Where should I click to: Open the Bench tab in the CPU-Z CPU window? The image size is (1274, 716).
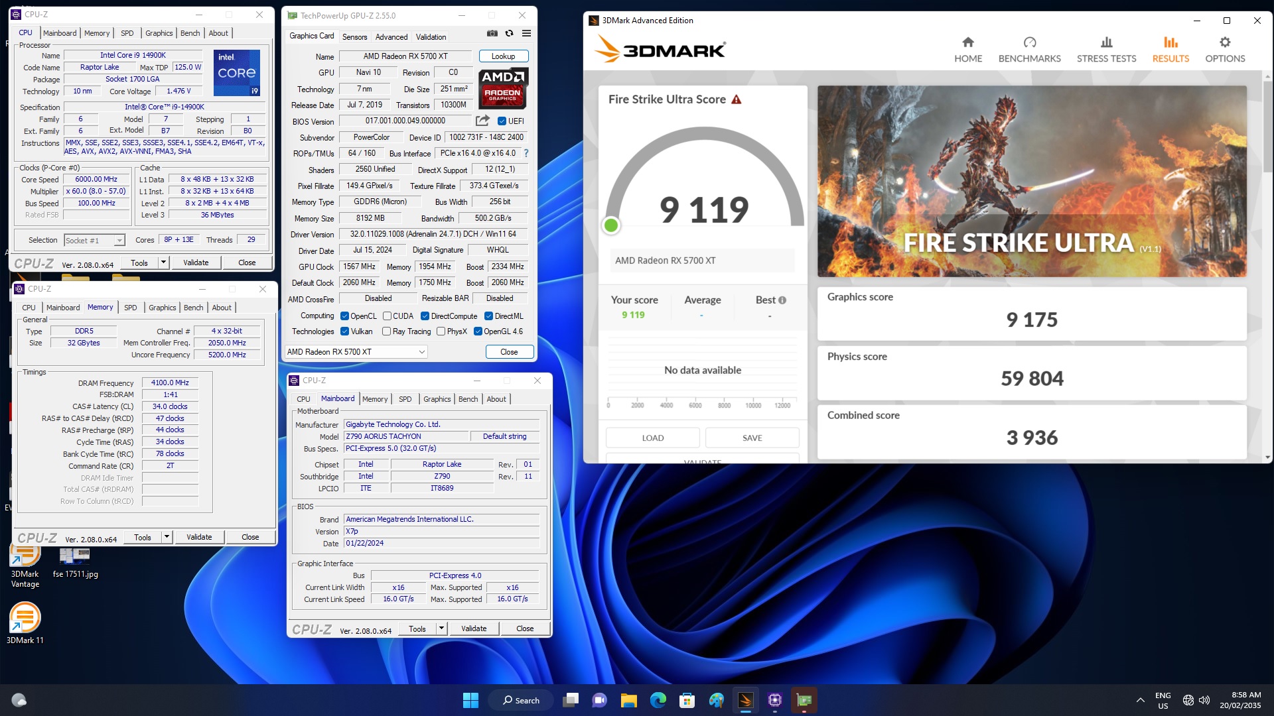click(x=190, y=33)
